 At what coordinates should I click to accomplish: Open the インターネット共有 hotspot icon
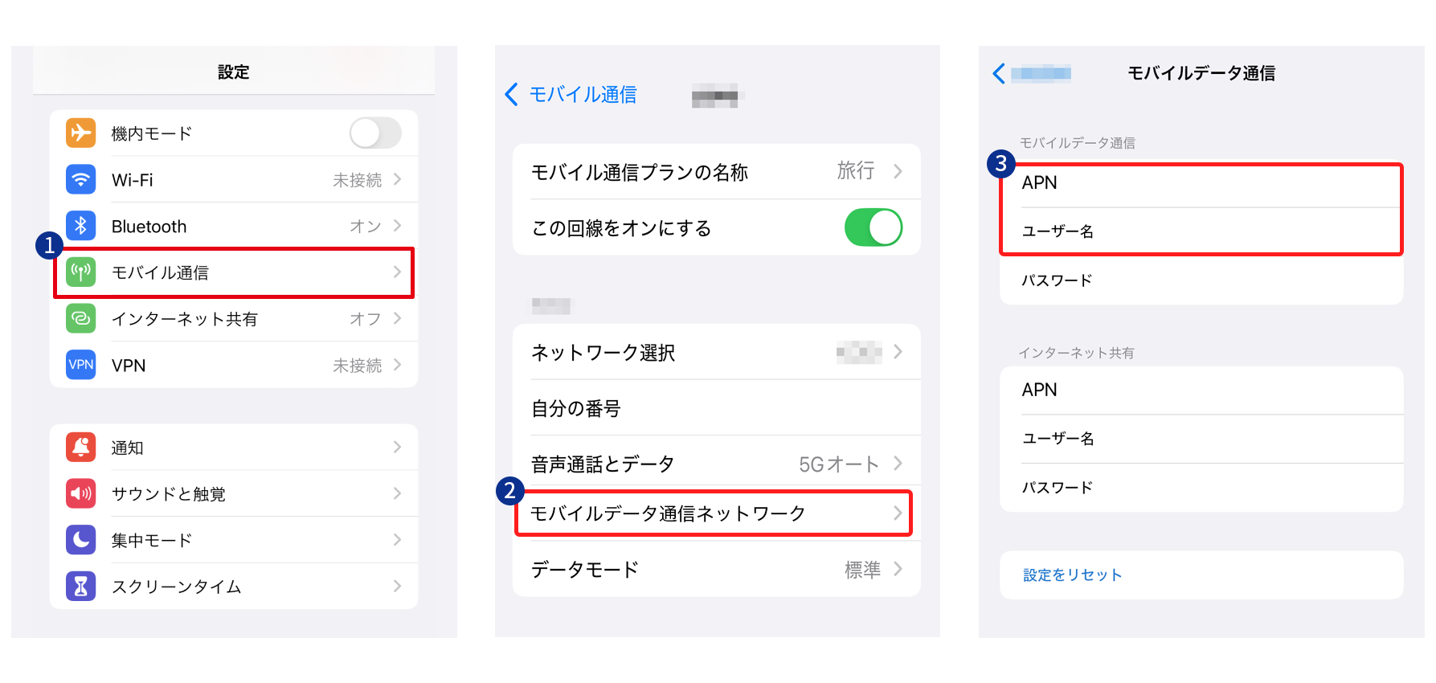80,319
